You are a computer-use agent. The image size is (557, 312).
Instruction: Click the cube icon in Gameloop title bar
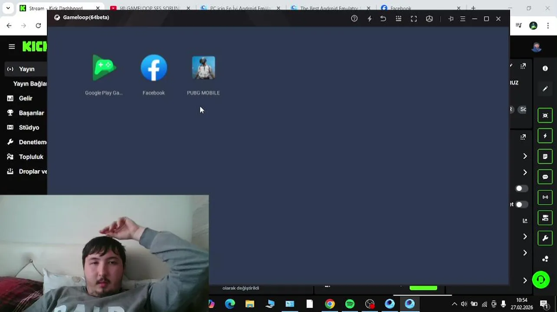[x=429, y=19]
